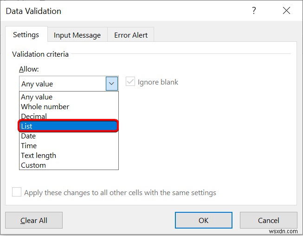The image size is (303, 236).
Task: Choose List from the Allow list
Action: click(x=68, y=126)
